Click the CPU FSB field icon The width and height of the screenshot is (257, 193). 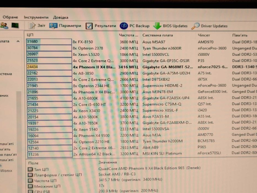[31, 191]
